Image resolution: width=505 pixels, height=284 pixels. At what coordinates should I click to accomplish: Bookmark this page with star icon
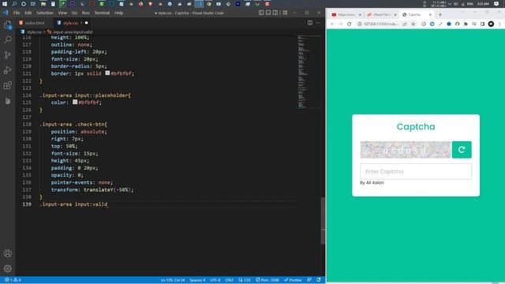tap(413, 24)
